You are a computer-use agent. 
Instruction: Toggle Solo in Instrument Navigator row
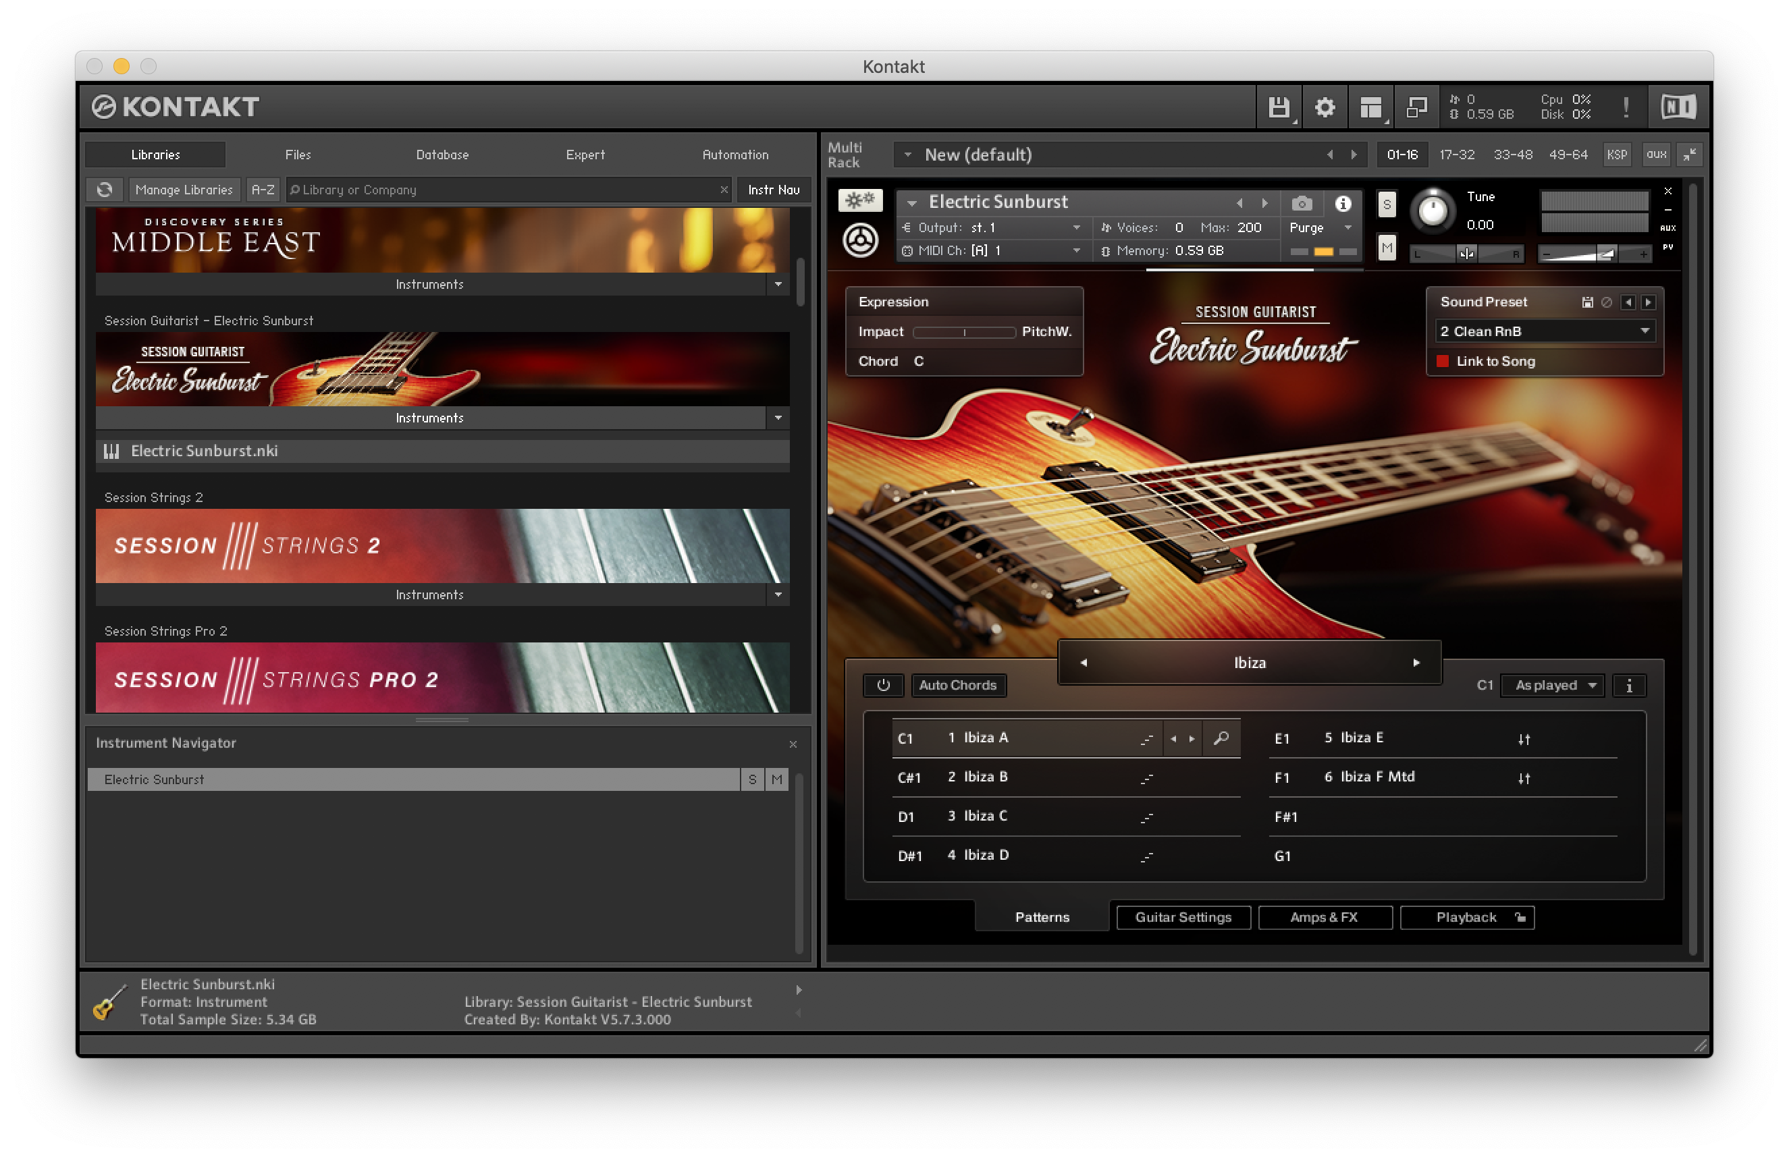(753, 779)
